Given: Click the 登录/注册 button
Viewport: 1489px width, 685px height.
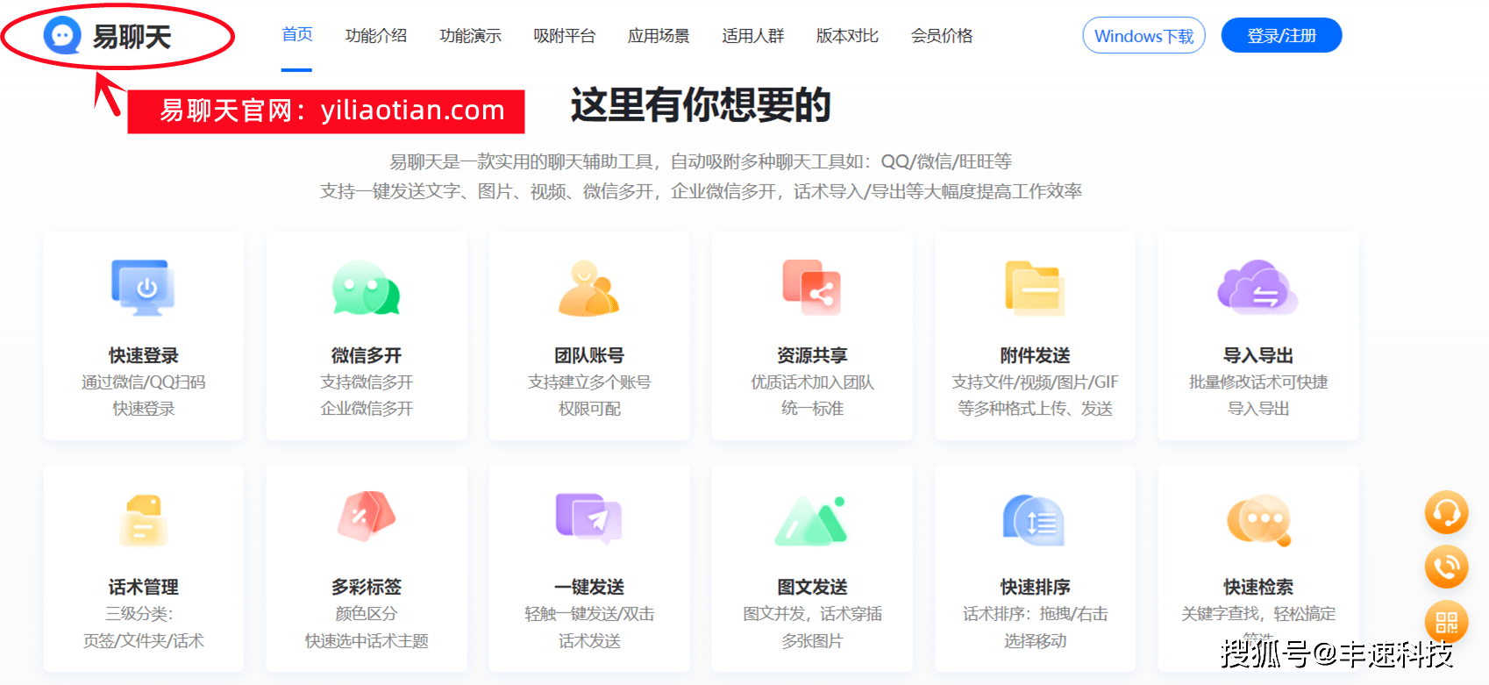Looking at the screenshot, I should [x=1282, y=35].
